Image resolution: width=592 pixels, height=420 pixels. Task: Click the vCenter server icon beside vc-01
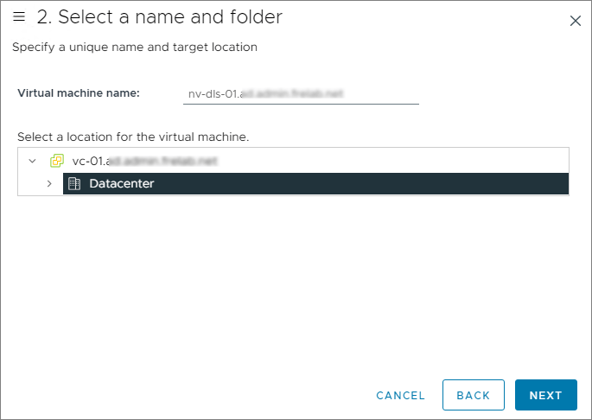tap(57, 161)
